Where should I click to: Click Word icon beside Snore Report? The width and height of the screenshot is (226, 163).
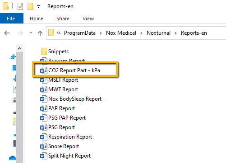(44, 146)
